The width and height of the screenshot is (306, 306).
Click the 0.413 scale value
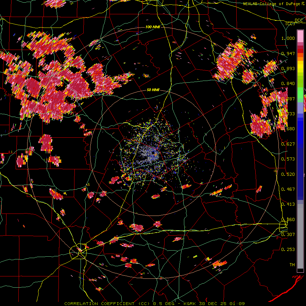pos(288,204)
